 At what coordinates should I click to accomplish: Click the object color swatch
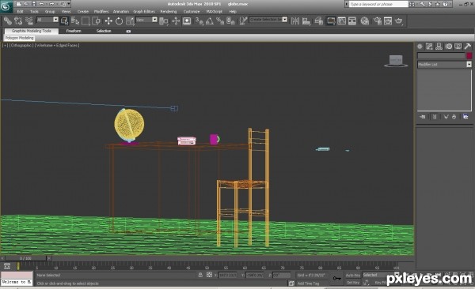(x=469, y=55)
